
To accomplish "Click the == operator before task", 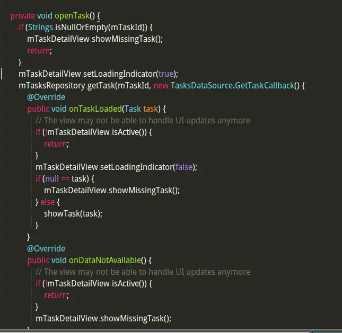I will pyautogui.click(x=65, y=179).
